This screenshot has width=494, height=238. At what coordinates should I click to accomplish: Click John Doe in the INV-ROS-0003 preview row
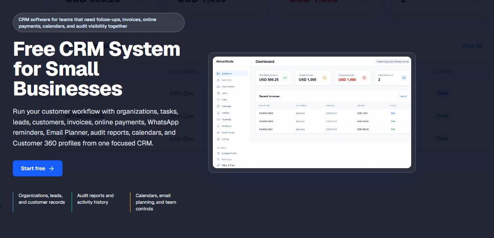click(x=300, y=113)
